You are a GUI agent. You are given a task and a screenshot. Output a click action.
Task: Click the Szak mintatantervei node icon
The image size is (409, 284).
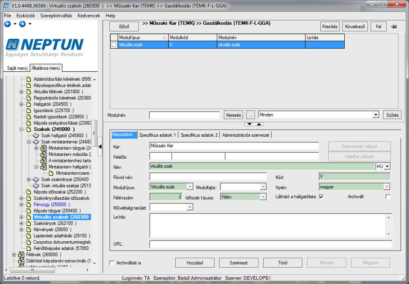[x=36, y=142]
